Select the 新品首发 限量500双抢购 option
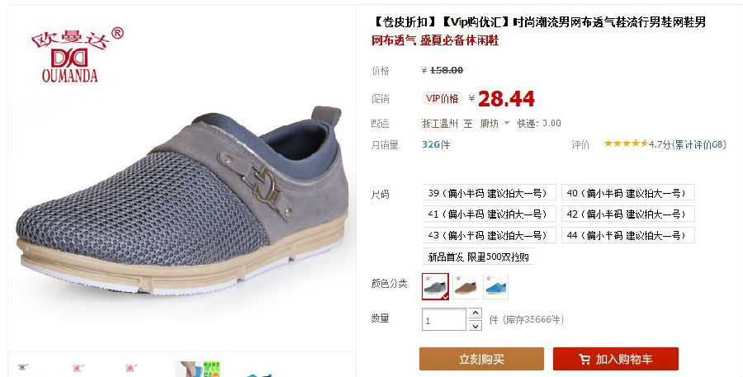The height and width of the screenshot is (377, 743). point(479,257)
